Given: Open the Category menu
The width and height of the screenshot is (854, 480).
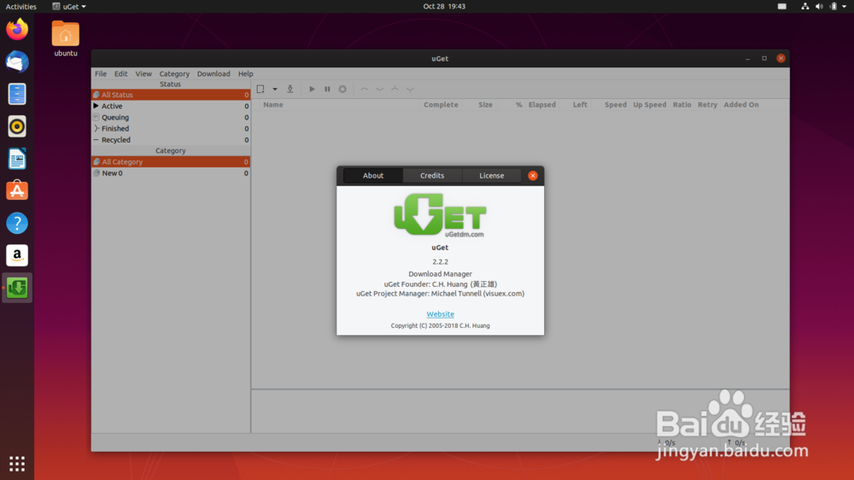Looking at the screenshot, I should pos(174,73).
